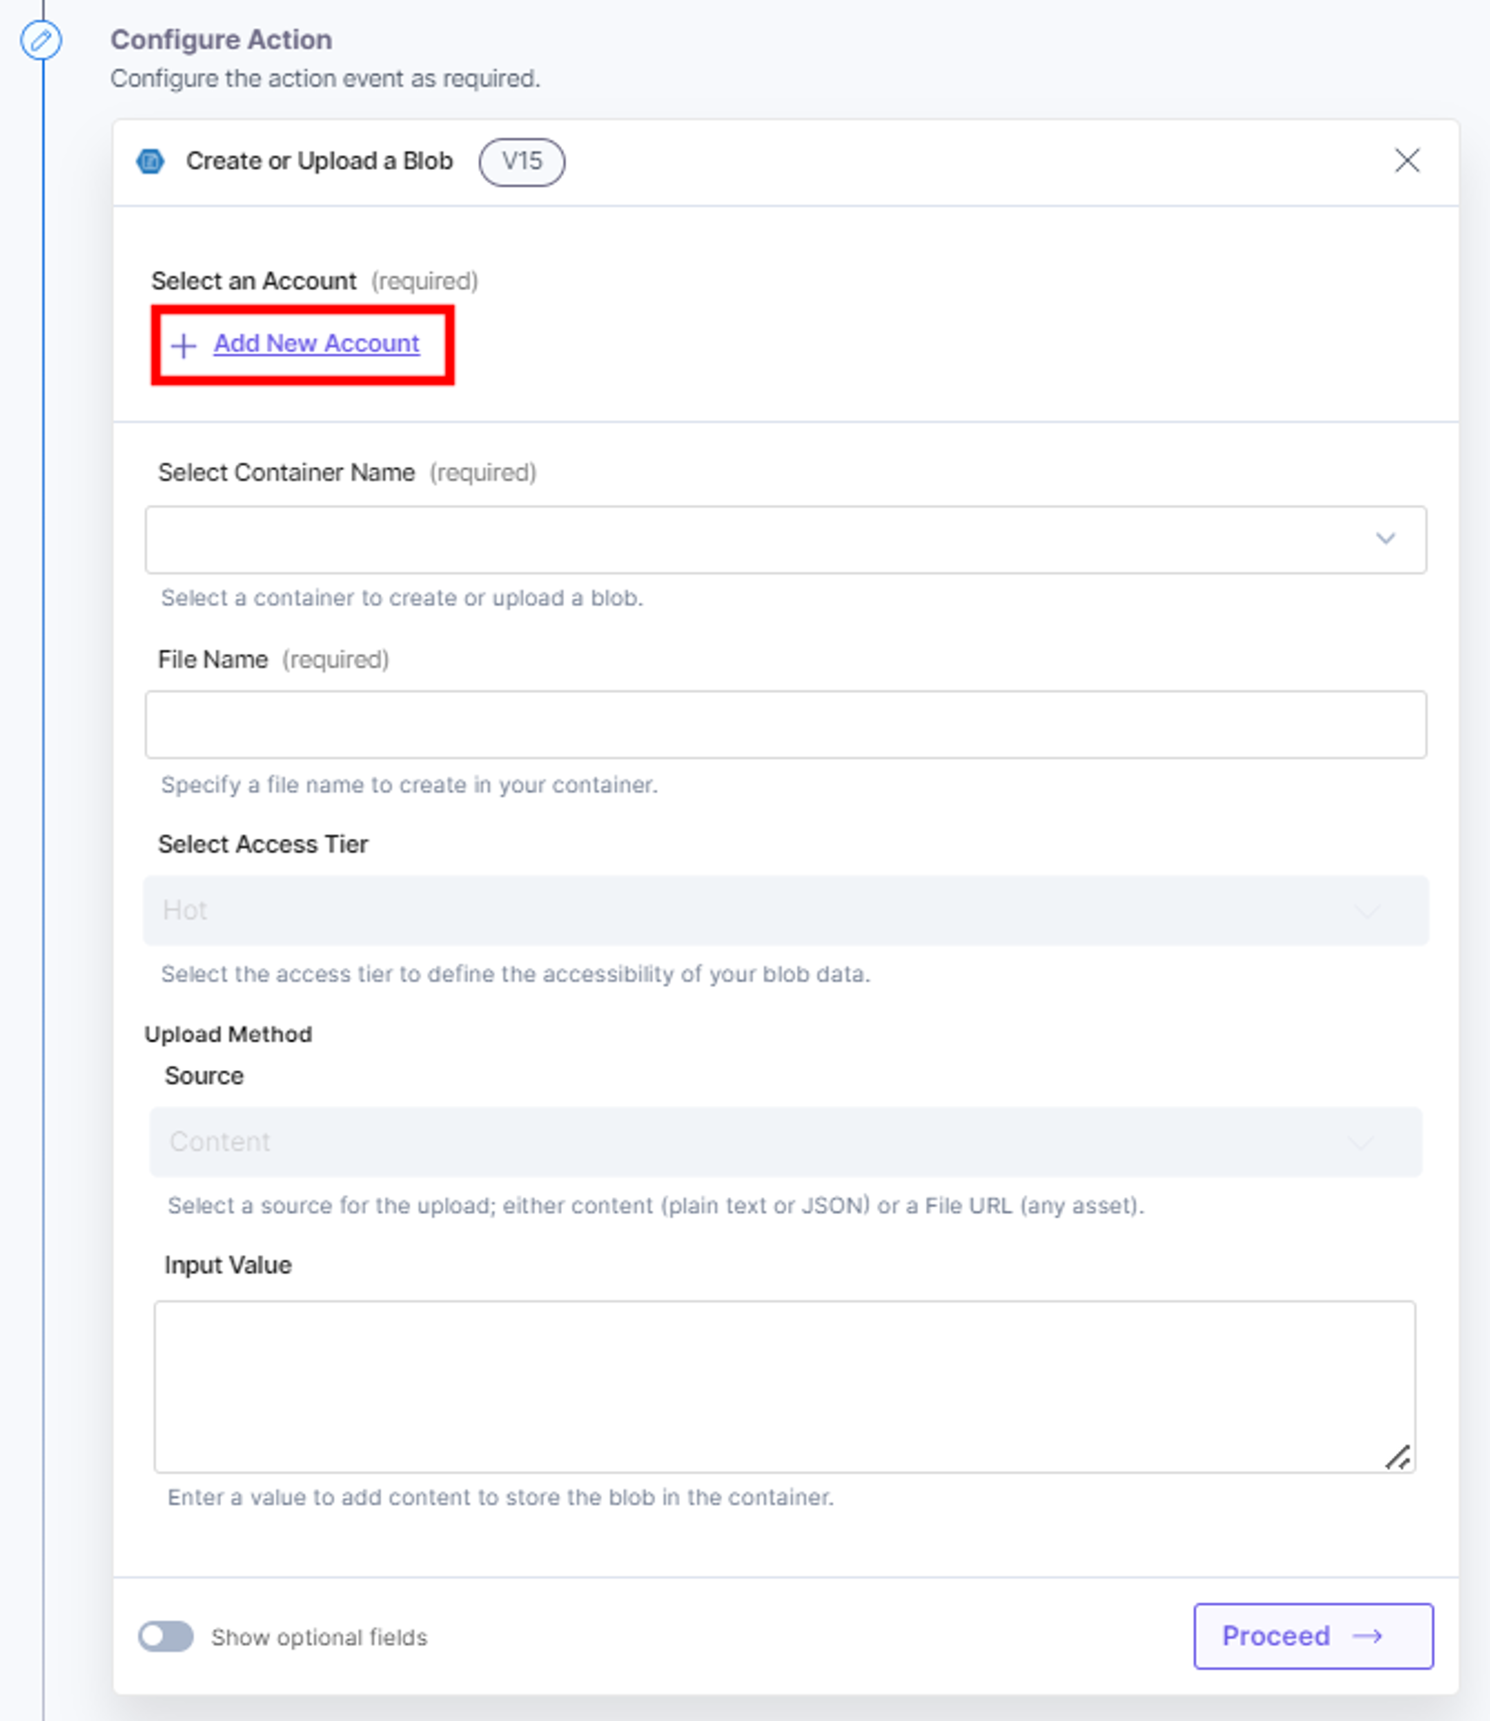The image size is (1490, 1721).
Task: Open the Select Access Tier Hot dropdown
Action: point(786,911)
